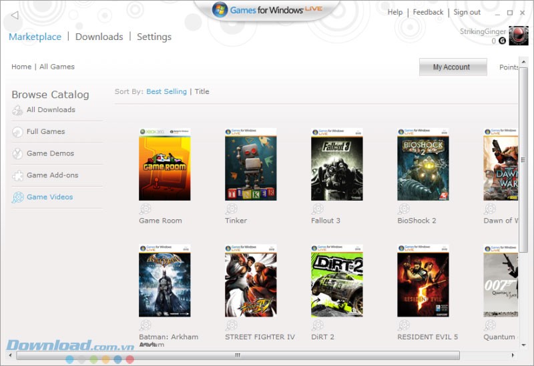The height and width of the screenshot is (366, 534).
Task: Click the STREET FIGHTER IV title text
Action: pos(260,337)
